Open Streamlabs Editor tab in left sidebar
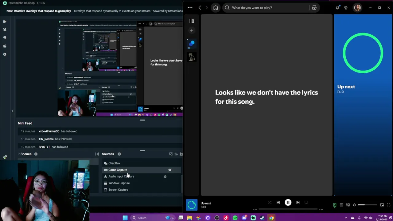Image resolution: width=393 pixels, height=221 pixels. coord(5,21)
